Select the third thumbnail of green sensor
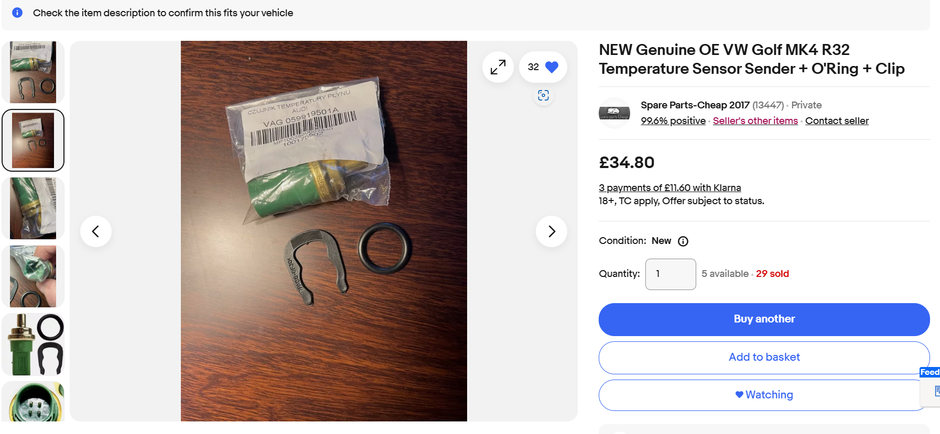Viewport: 940px width, 434px height. [x=33, y=208]
